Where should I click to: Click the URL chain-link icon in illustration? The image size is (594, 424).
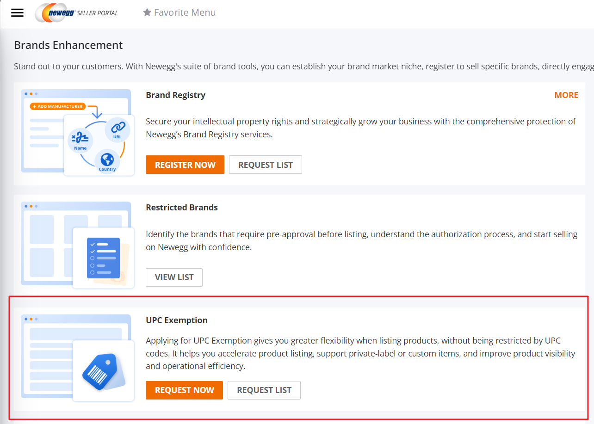point(117,128)
